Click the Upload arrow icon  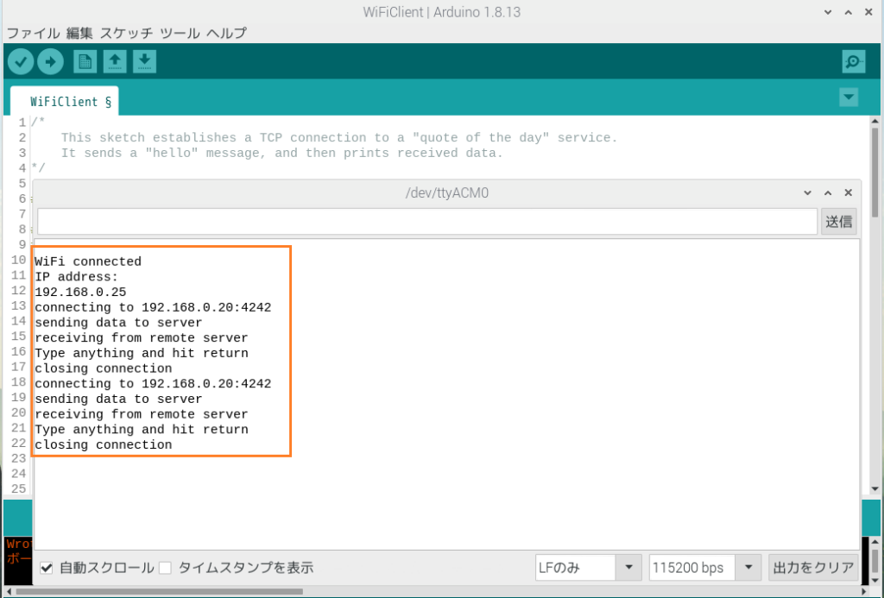click(x=51, y=61)
